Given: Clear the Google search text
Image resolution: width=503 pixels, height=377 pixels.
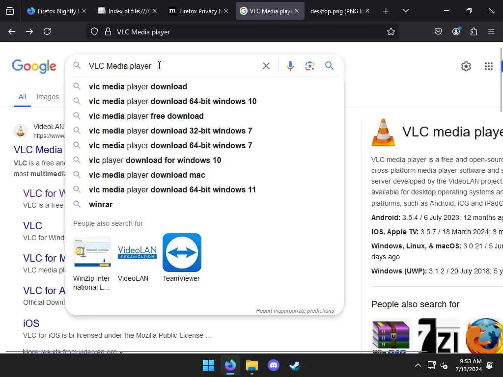Looking at the screenshot, I should click(266, 66).
